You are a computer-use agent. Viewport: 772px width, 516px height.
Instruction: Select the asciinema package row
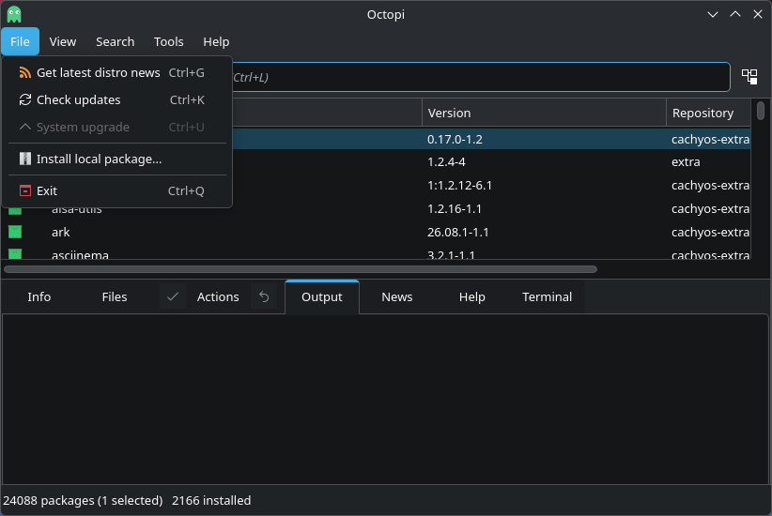(x=377, y=254)
